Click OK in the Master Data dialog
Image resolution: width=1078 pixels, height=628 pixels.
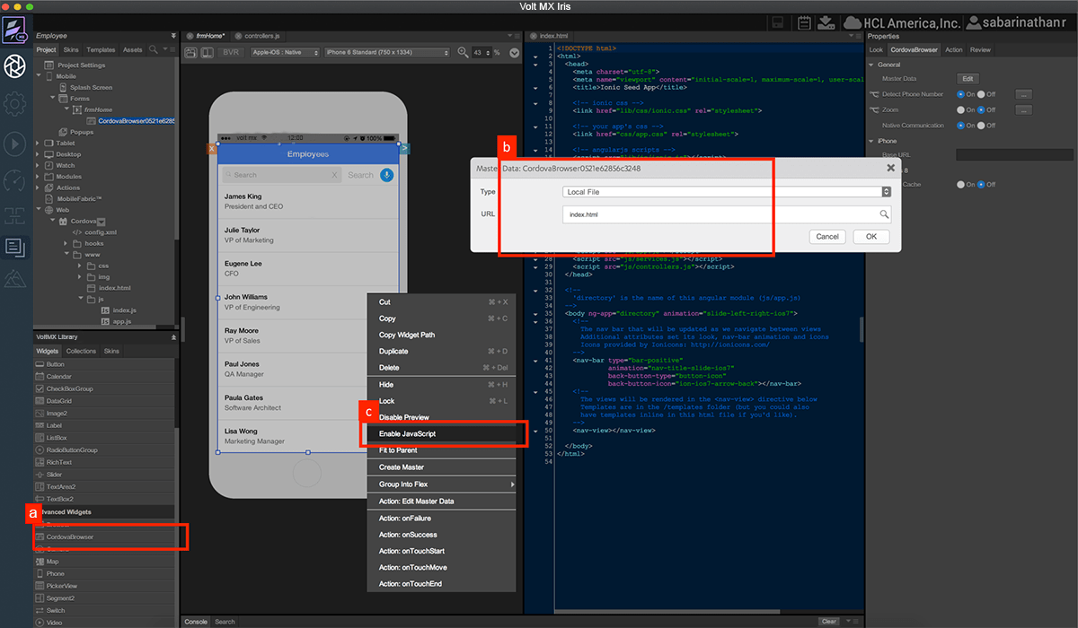[x=870, y=236]
